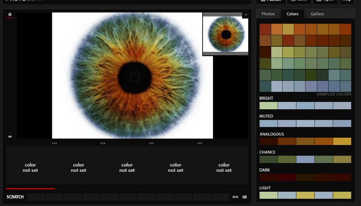Screen dimensions: 361x206
Task: Click the eye preview thumbnail
Action: click(x=225, y=34)
